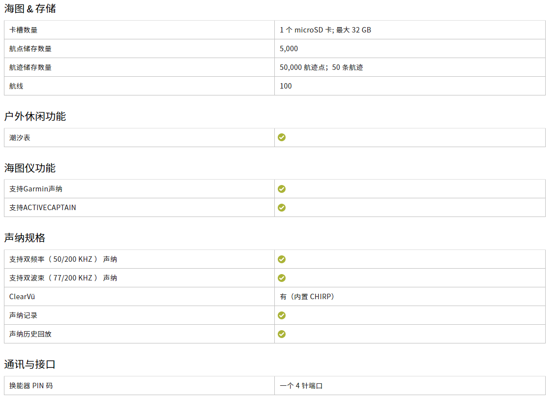
Task: Click the 声纳历史回放 checkmark icon
Action: [282, 334]
